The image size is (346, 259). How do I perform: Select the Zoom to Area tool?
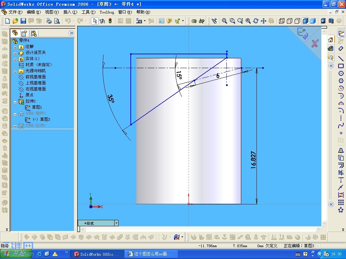(x=232, y=21)
